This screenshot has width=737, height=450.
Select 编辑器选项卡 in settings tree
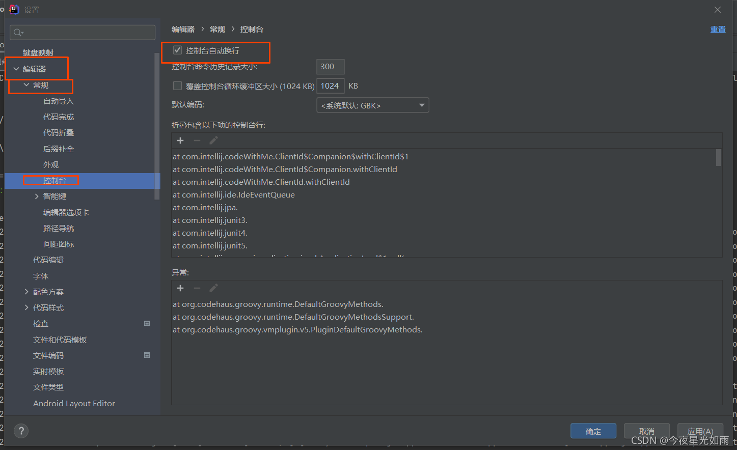66,212
